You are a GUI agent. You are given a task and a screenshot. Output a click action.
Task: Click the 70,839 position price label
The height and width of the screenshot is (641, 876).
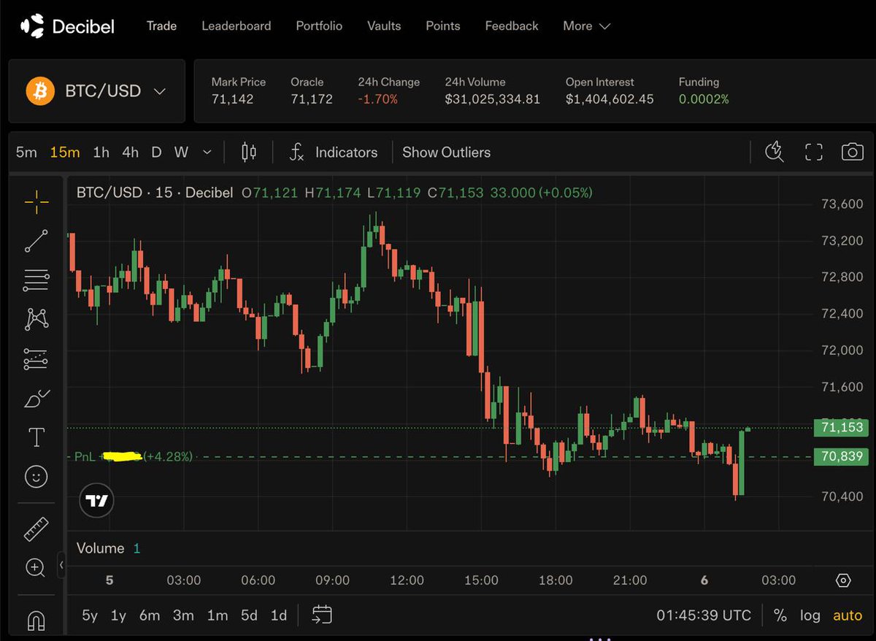tap(842, 457)
